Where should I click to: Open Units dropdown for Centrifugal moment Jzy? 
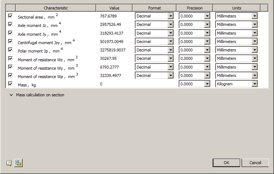coord(254,42)
